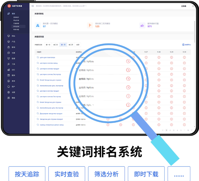199x181 pixels.
Task: Jump to page 2 of keyword list
Action: tap(170, 130)
